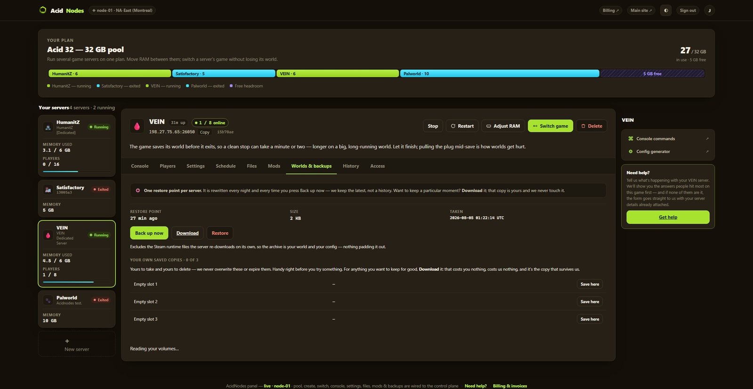Click the Running badge on the HumanitZ card
The width and height of the screenshot is (753, 389).
99,127
